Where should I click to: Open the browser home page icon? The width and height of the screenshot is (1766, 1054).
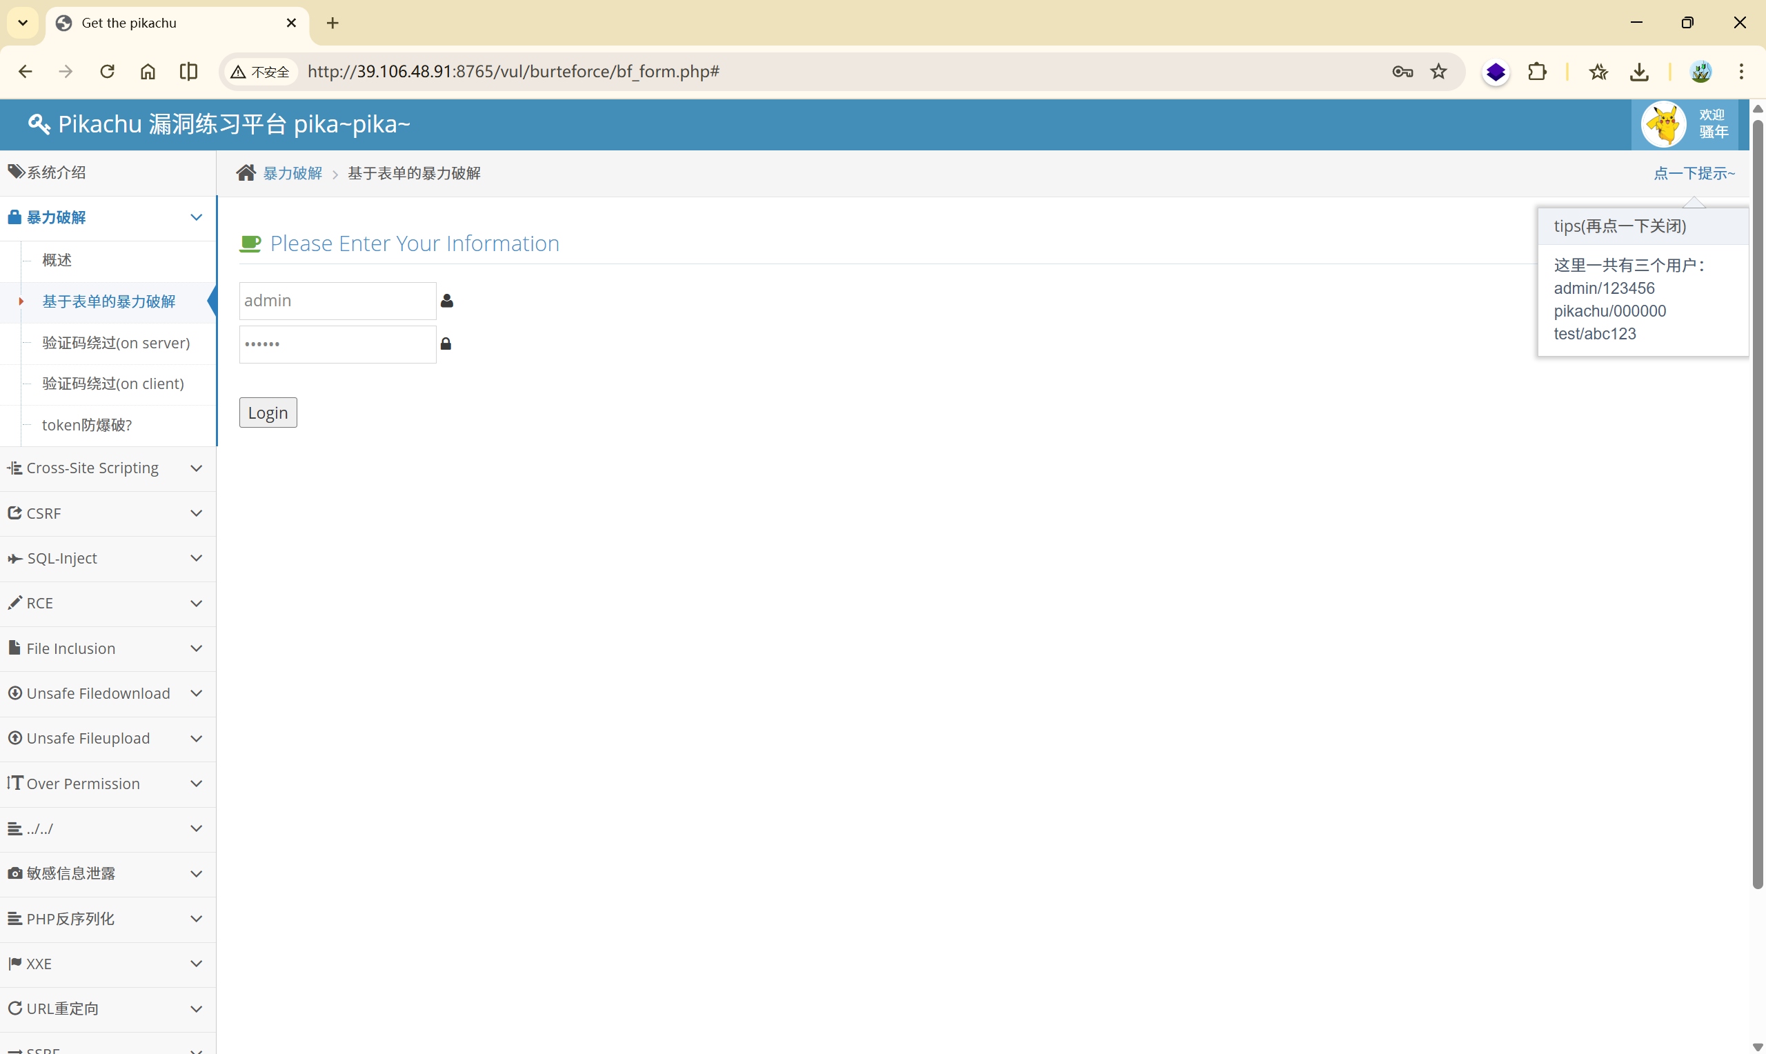[x=148, y=72]
